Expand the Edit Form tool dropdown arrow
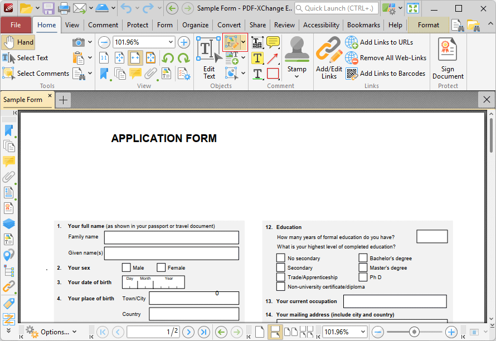Image resolution: width=496 pixels, height=341 pixels. pyautogui.click(x=243, y=42)
